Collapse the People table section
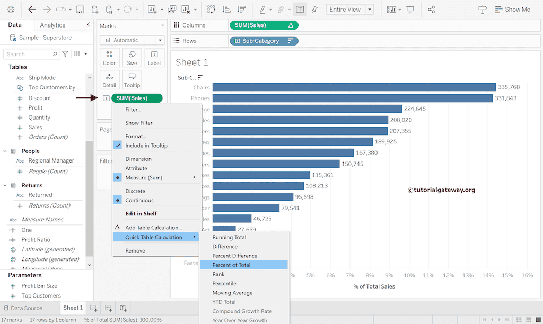This screenshot has height=324, width=543. point(5,151)
